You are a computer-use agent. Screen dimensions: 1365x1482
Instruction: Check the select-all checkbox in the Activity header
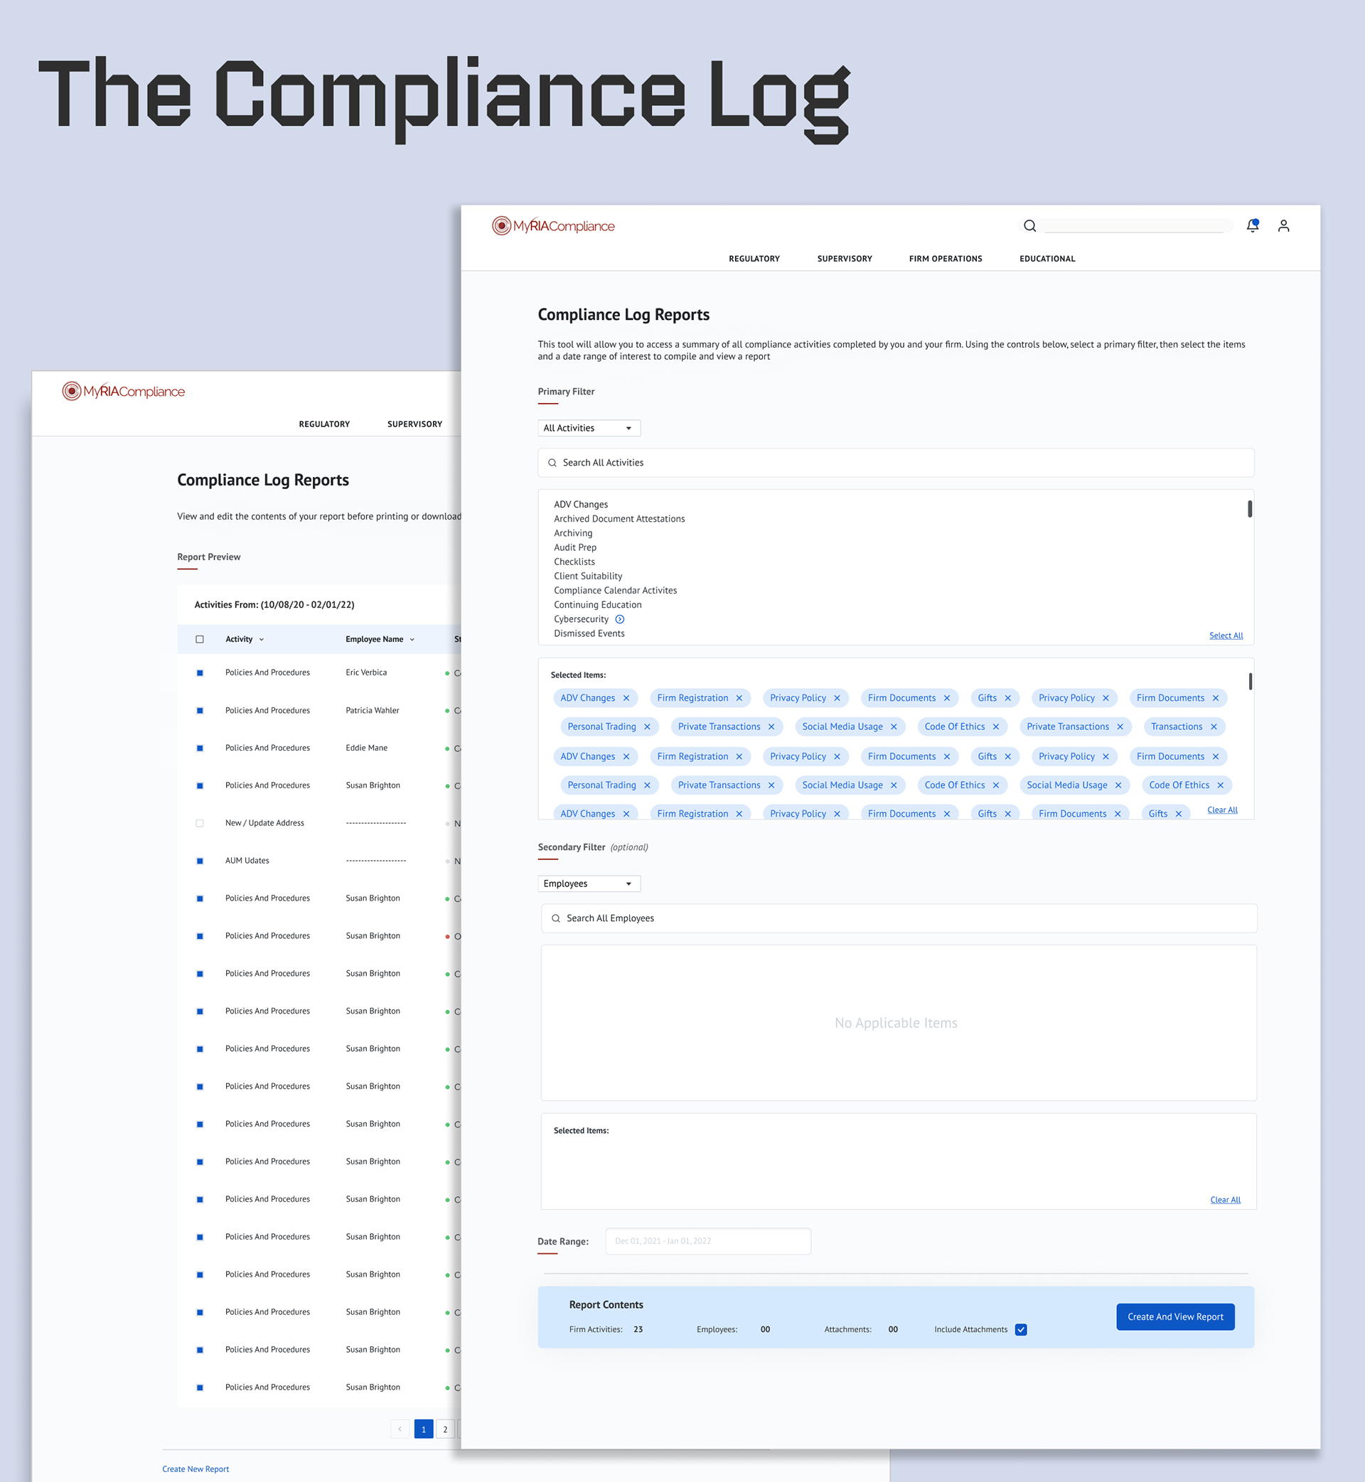(x=200, y=640)
